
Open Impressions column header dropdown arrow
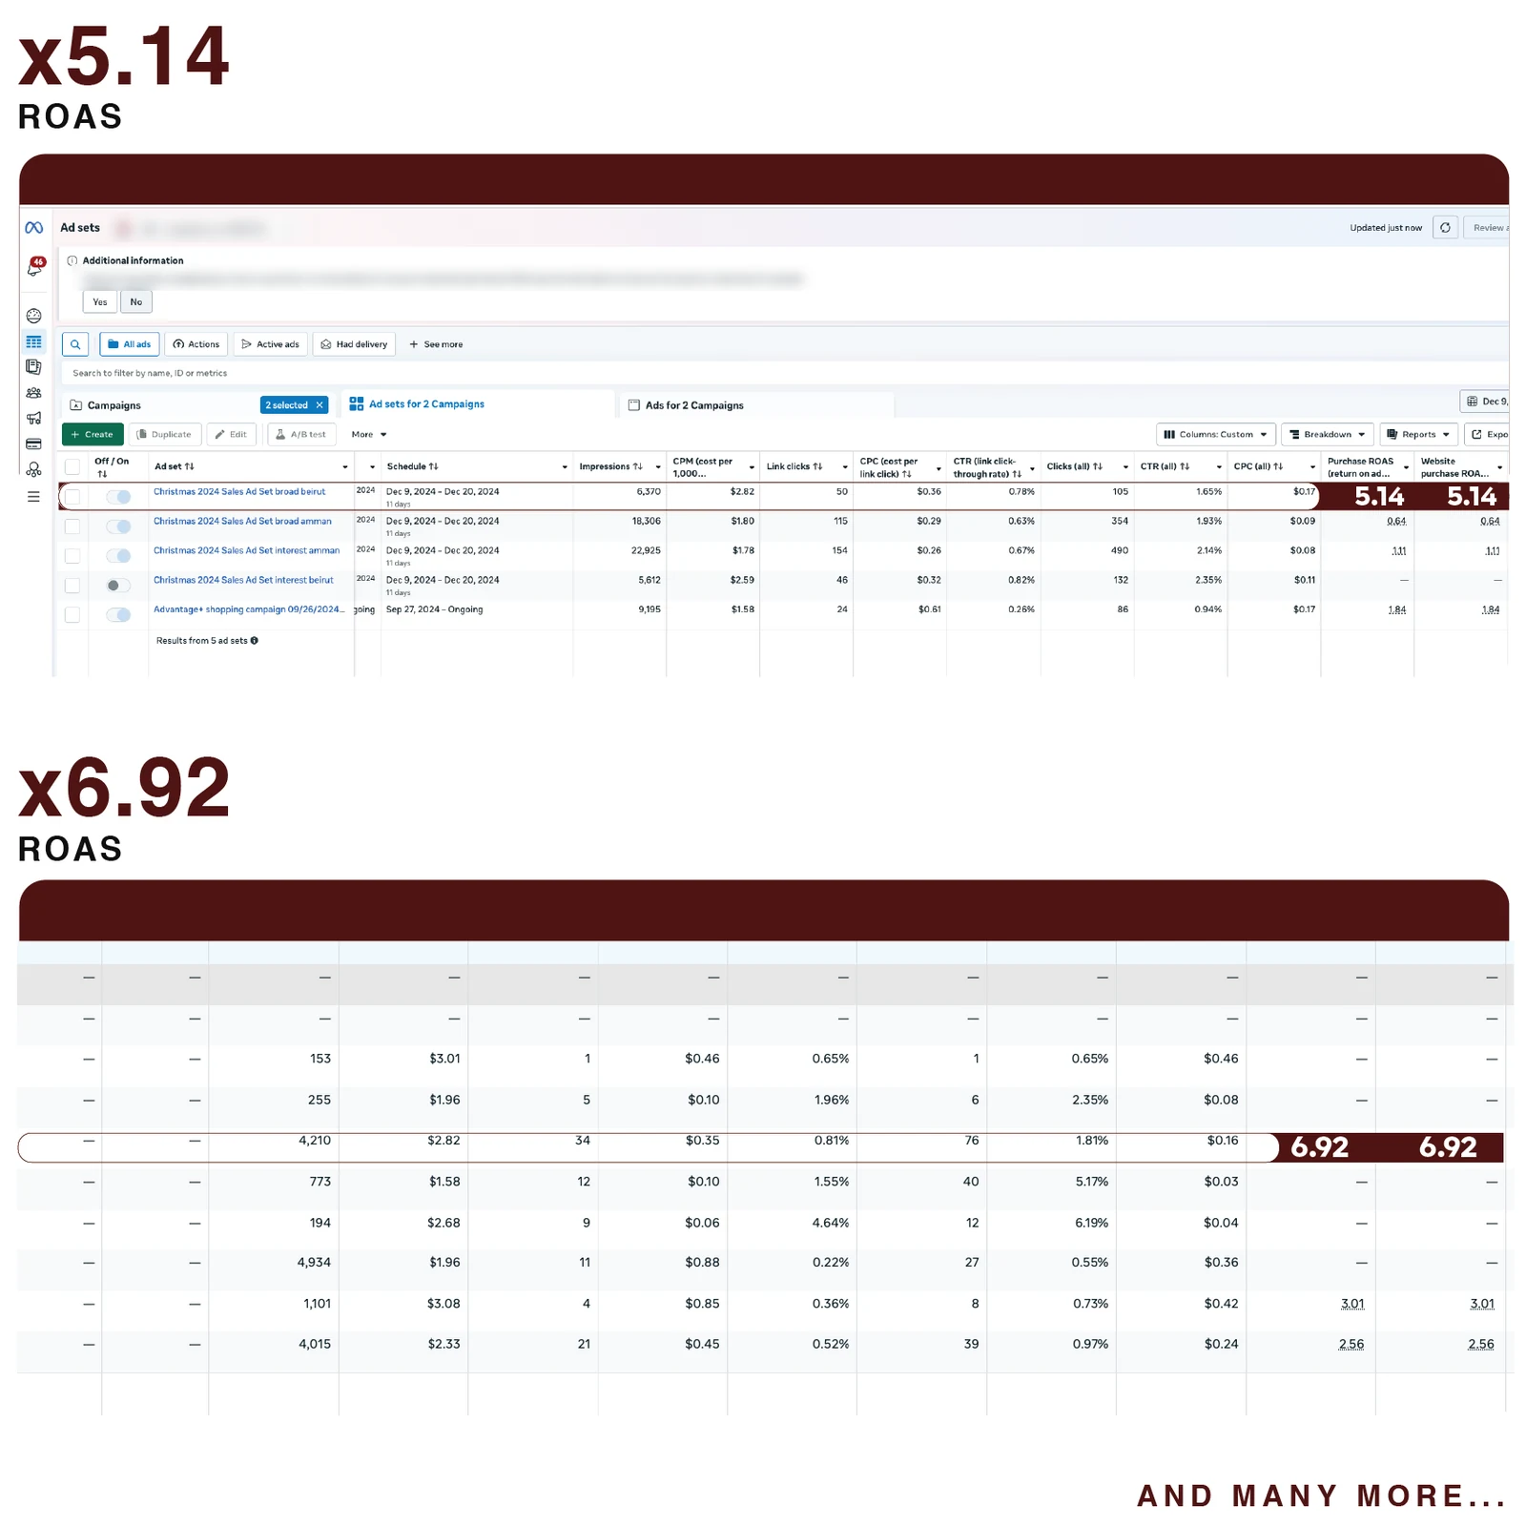(x=658, y=467)
